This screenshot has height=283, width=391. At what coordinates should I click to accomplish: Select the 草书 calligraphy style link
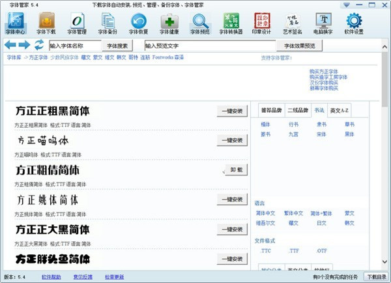[349, 125]
